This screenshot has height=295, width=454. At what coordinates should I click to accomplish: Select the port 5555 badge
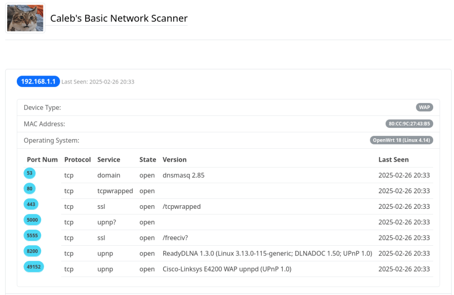pyautogui.click(x=33, y=235)
